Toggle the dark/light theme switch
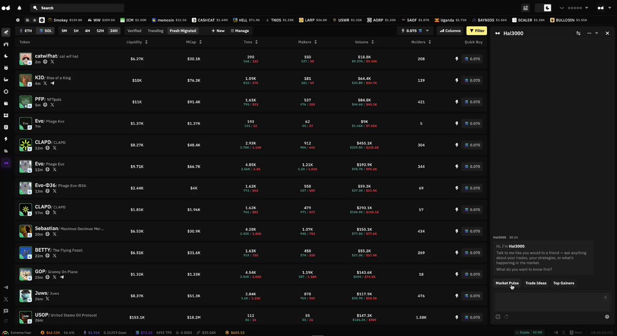Image resolution: width=617 pixels, height=336 pixels. coord(543,8)
